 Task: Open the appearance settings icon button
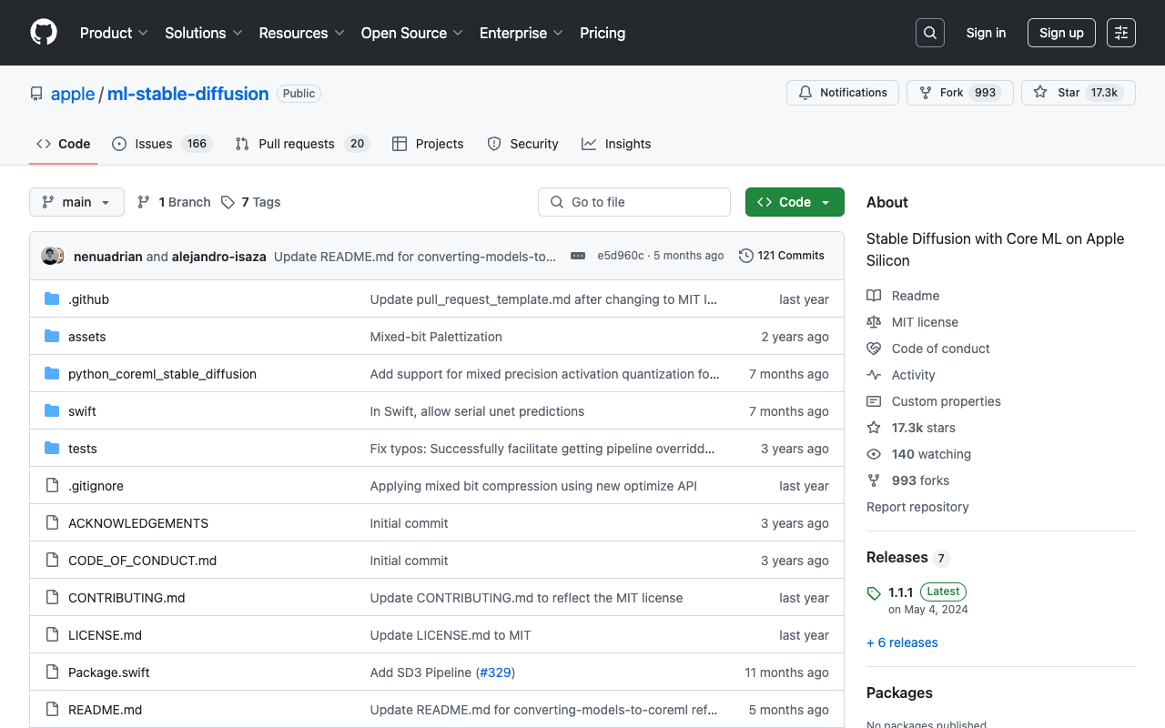pos(1121,33)
